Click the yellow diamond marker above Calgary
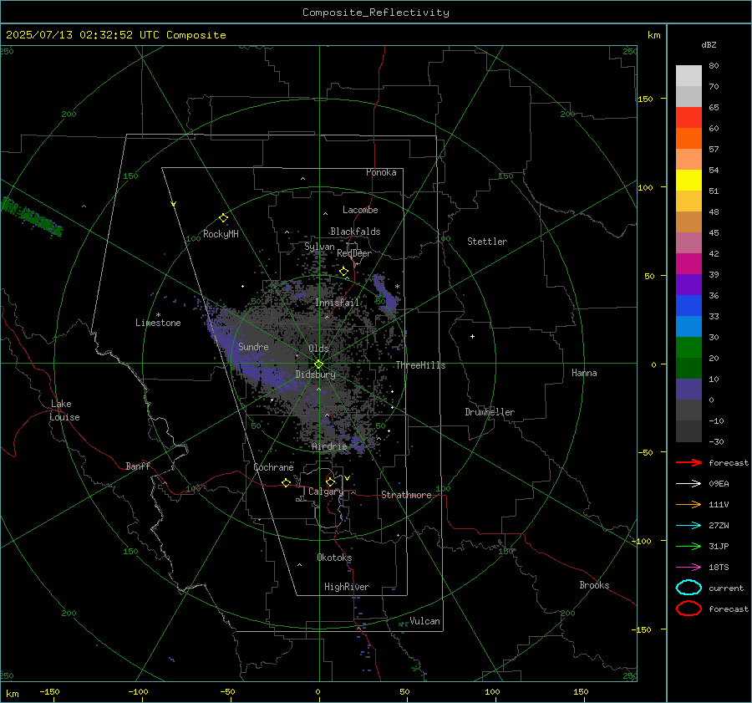The height and width of the screenshot is (703, 752). [x=330, y=481]
